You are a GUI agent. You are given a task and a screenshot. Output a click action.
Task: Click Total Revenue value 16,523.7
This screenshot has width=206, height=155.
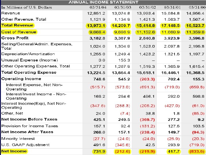195,26
